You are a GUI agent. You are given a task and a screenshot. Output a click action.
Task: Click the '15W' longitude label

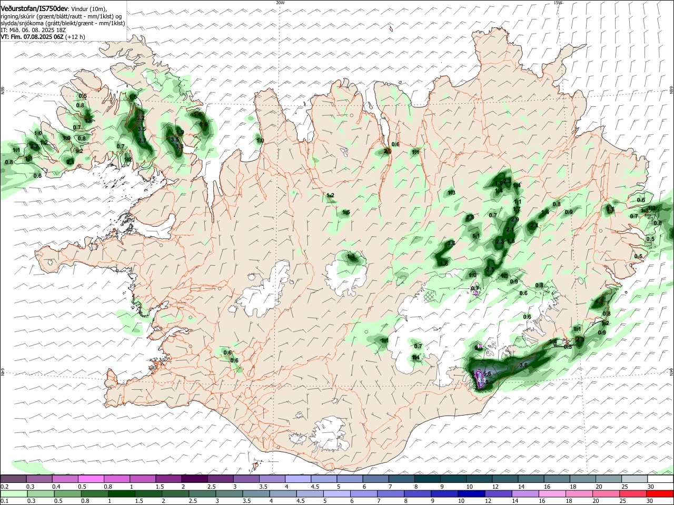(x=558, y=3)
